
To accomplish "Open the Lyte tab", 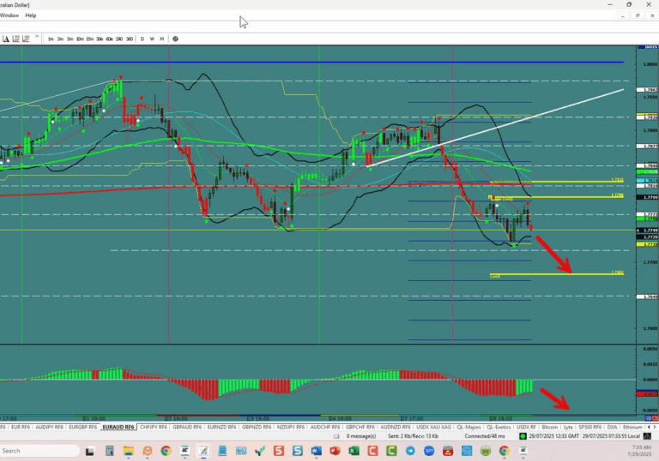I will tap(568, 427).
